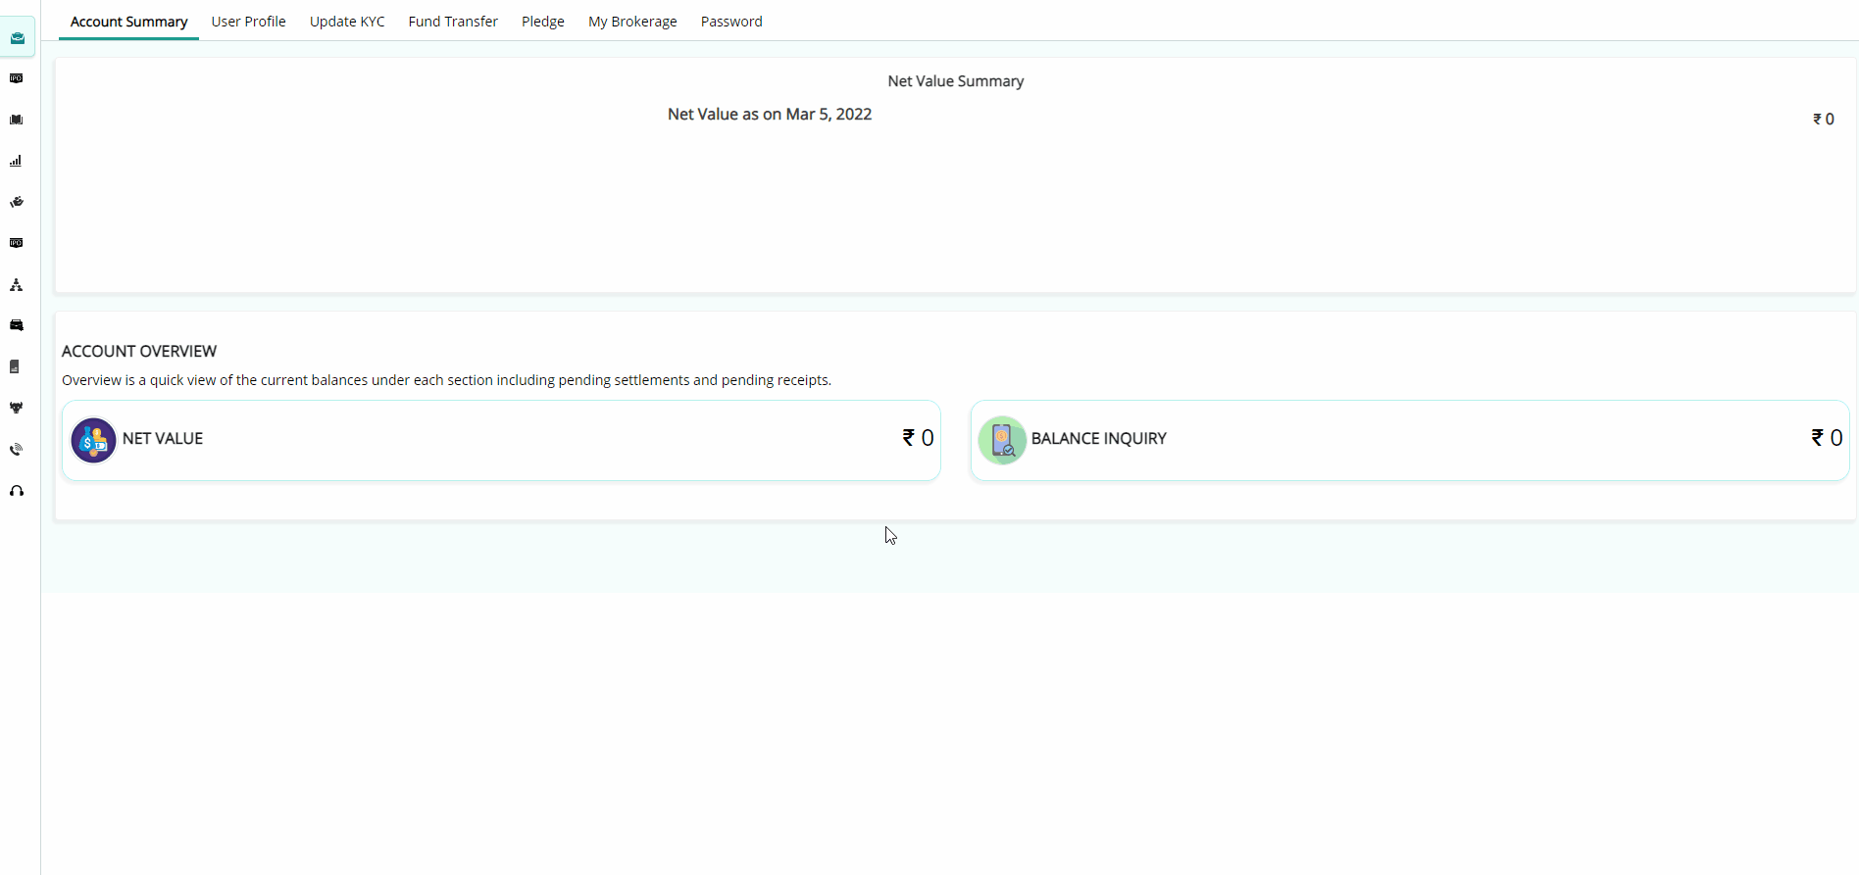1859x875 pixels.
Task: Open the people hierarchy icon in sidebar
Action: [x=16, y=285]
